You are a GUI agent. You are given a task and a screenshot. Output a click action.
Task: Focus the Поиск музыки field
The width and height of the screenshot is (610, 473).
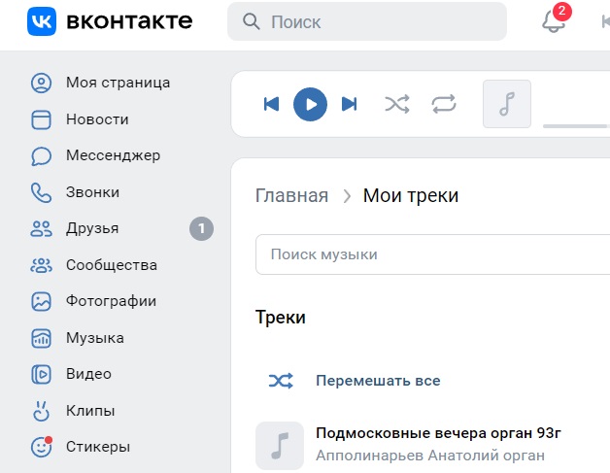[432, 254]
